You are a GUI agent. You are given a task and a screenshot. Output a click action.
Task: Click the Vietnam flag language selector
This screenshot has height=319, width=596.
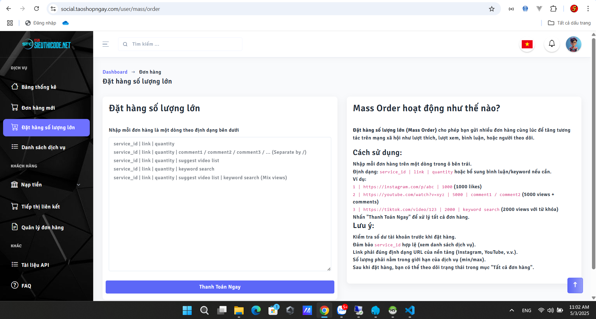pos(527,44)
